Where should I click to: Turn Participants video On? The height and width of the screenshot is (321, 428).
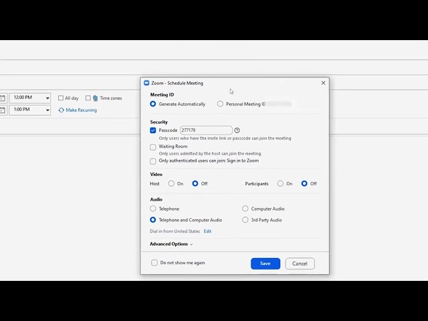tap(280, 184)
